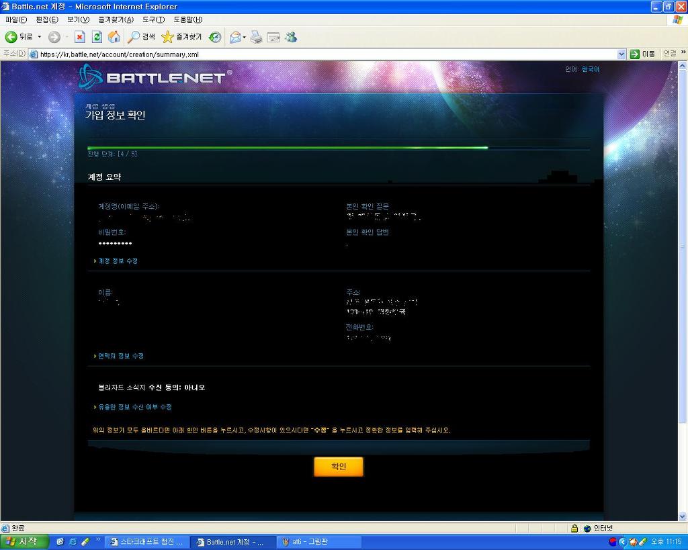Click the Internet zone globe icon
The width and height of the screenshot is (688, 550).
pyautogui.click(x=587, y=529)
